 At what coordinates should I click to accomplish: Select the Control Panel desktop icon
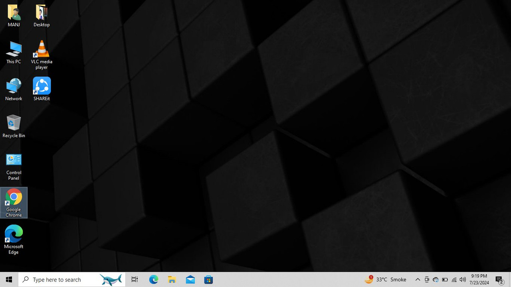[14, 166]
